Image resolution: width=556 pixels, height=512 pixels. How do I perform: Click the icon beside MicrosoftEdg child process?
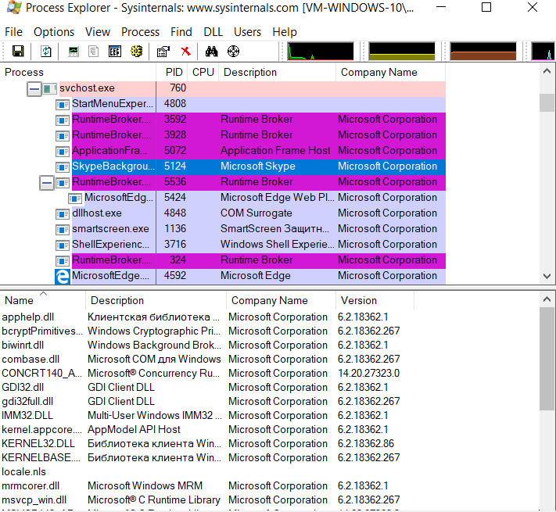[x=75, y=199]
